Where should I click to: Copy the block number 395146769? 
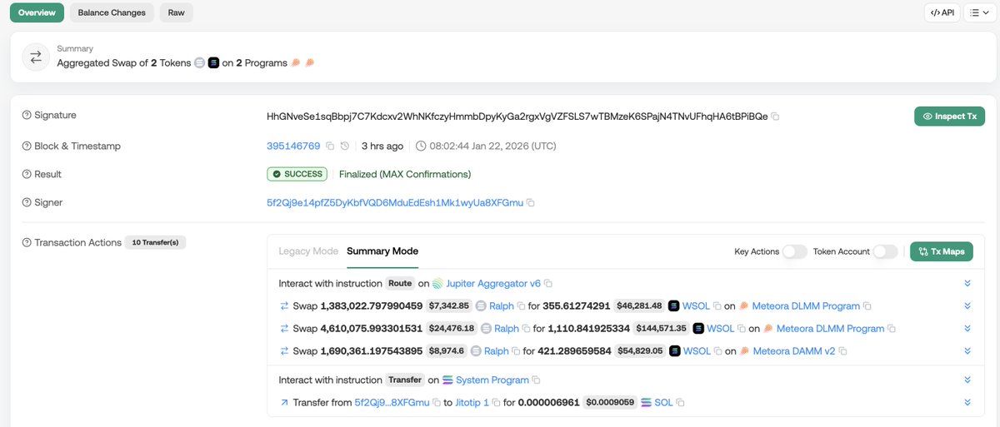click(330, 146)
